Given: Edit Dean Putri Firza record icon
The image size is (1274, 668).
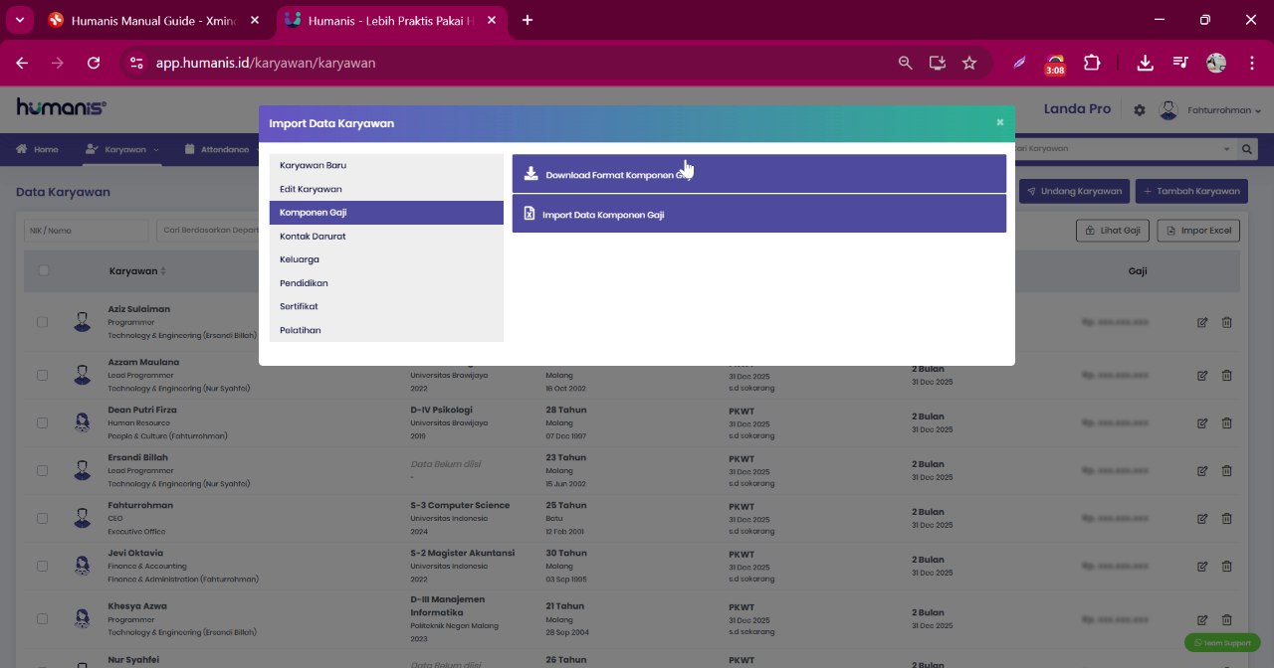Looking at the screenshot, I should point(1202,422).
